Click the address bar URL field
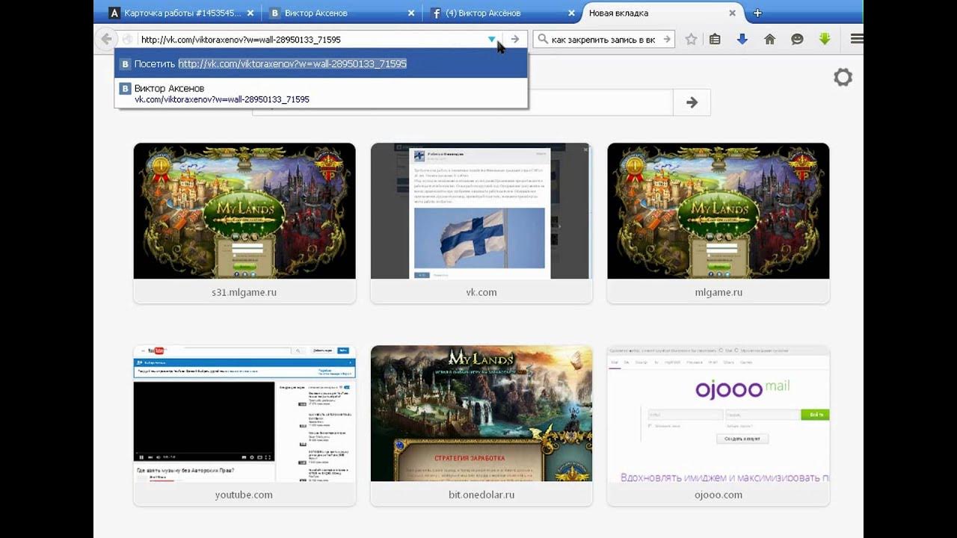Viewport: 957px width, 538px height. coord(310,40)
